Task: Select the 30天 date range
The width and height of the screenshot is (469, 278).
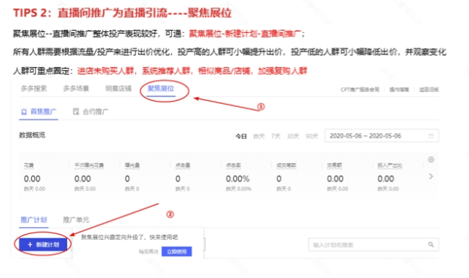Action: click(293, 137)
